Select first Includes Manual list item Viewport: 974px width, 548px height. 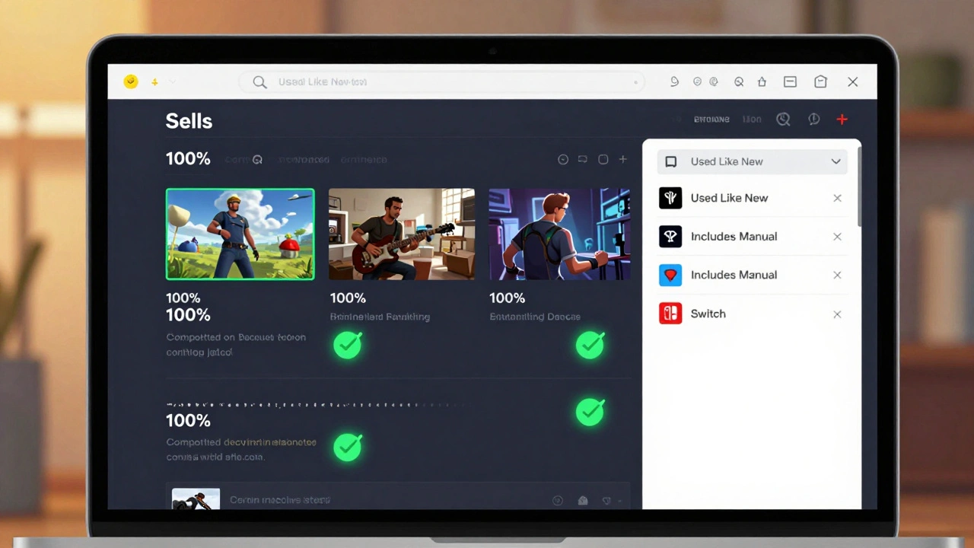click(734, 237)
